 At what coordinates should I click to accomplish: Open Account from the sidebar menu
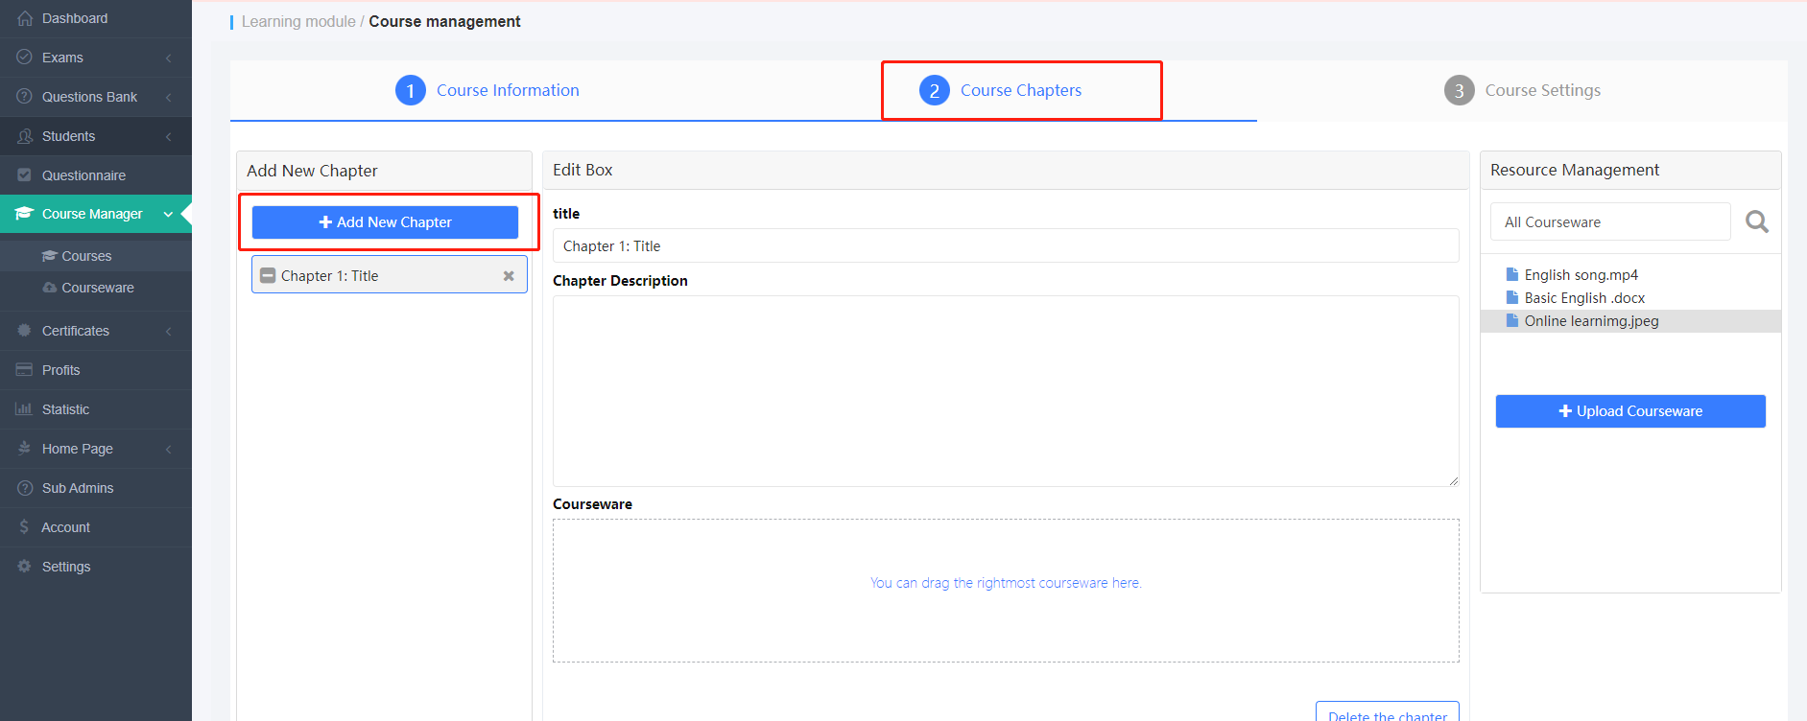[96, 527]
